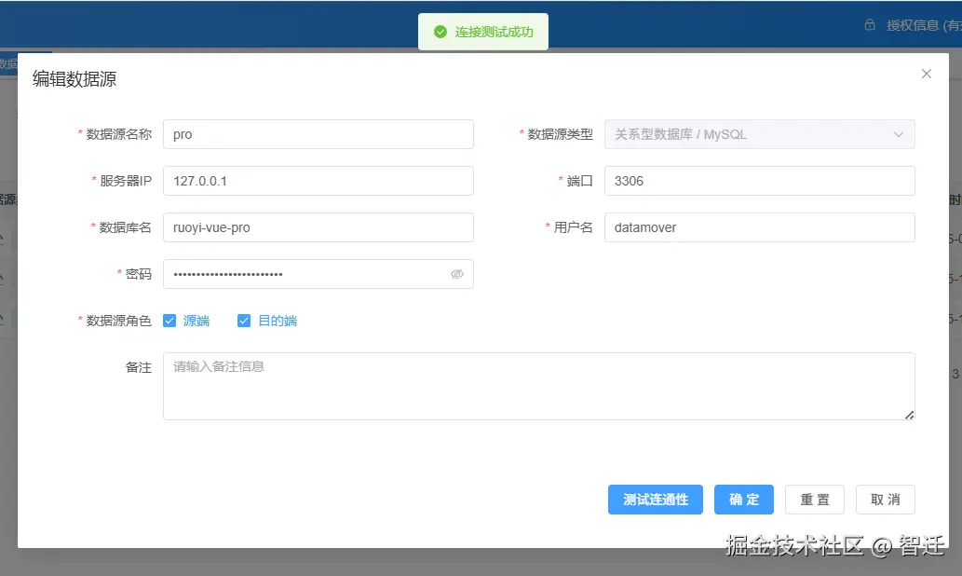Click the 端口 input field

click(760, 181)
